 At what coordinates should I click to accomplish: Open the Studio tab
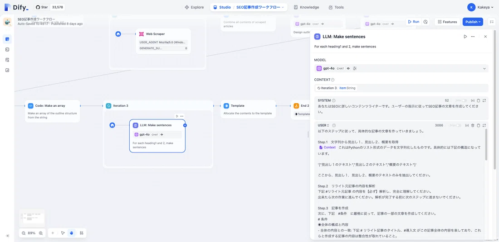pyautogui.click(x=222, y=7)
